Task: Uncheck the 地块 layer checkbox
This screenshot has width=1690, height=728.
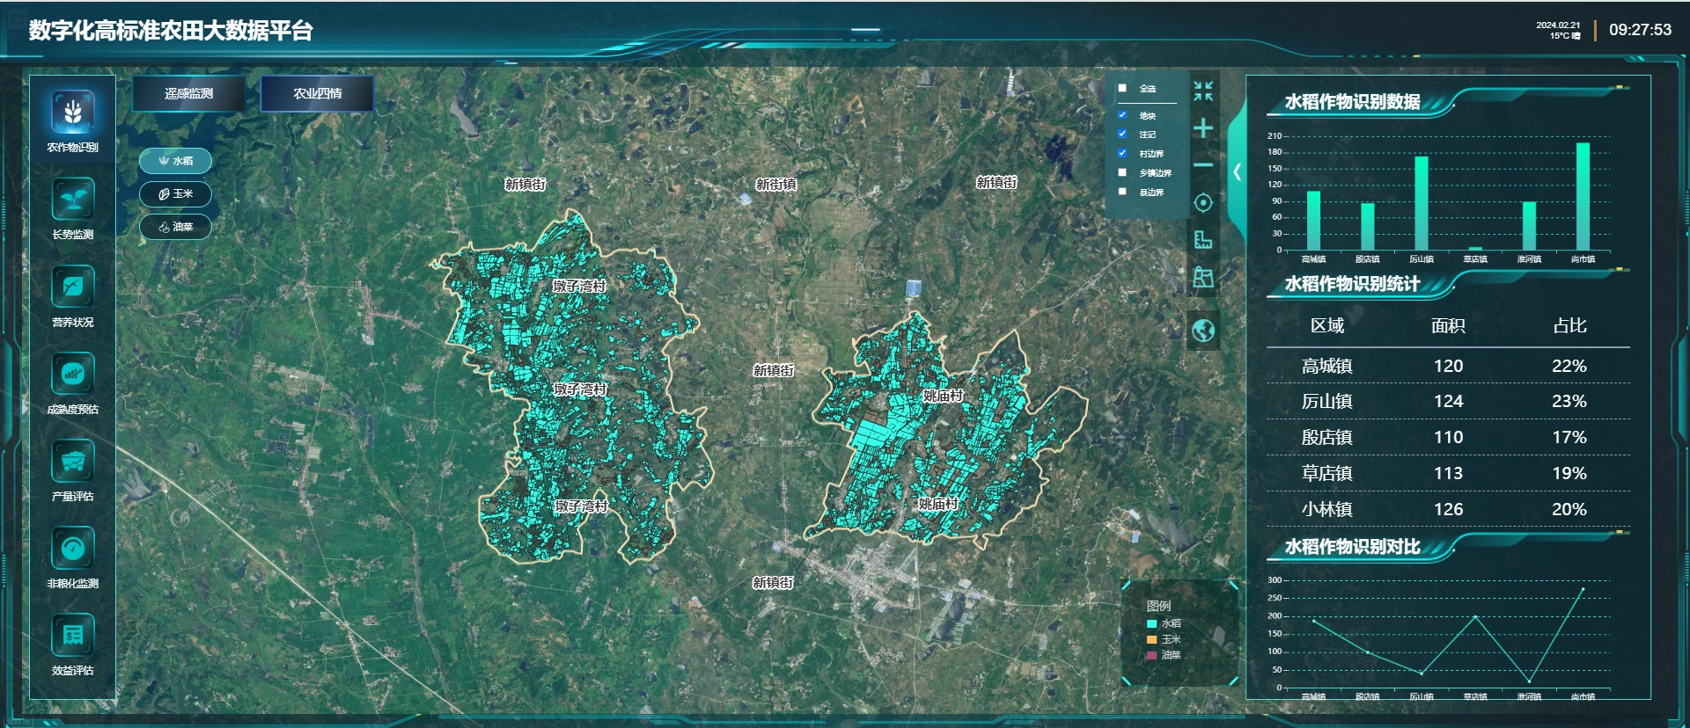Action: (x=1122, y=115)
